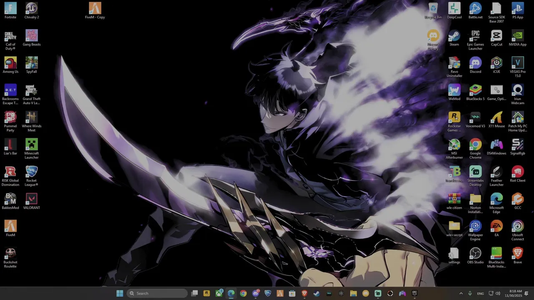Select the Feather Launcher desktop icon
Screen dimensions: 534x300
[496, 176]
